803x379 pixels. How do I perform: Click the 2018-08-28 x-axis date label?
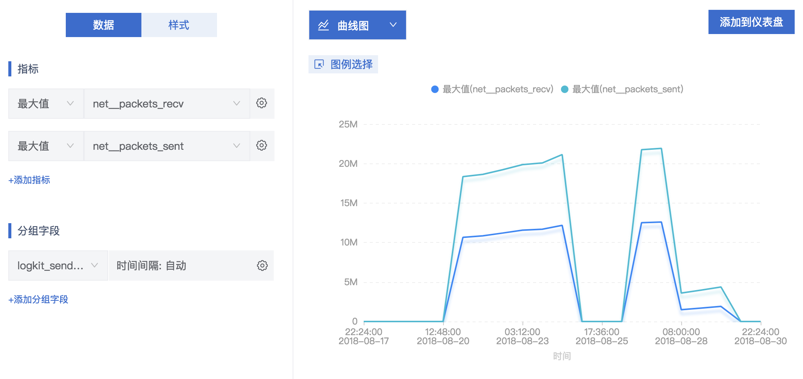pos(681,341)
